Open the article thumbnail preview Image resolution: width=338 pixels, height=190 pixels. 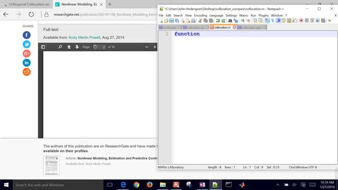point(51,165)
